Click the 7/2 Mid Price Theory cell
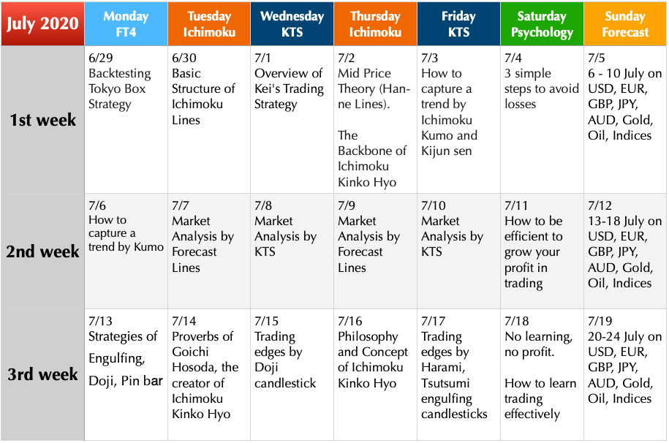The image size is (669, 443). [x=375, y=119]
